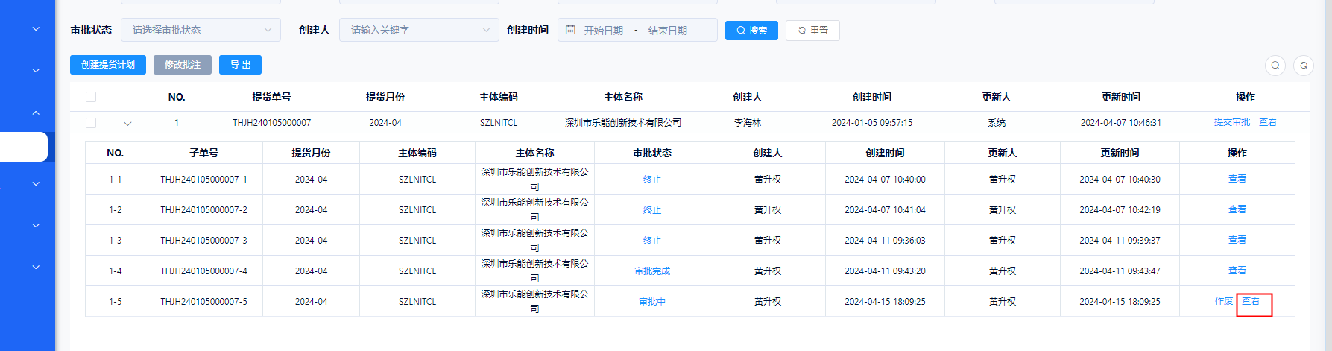Click 提交审批 link for THJH240105000007
The width and height of the screenshot is (1332, 351).
(x=1232, y=122)
